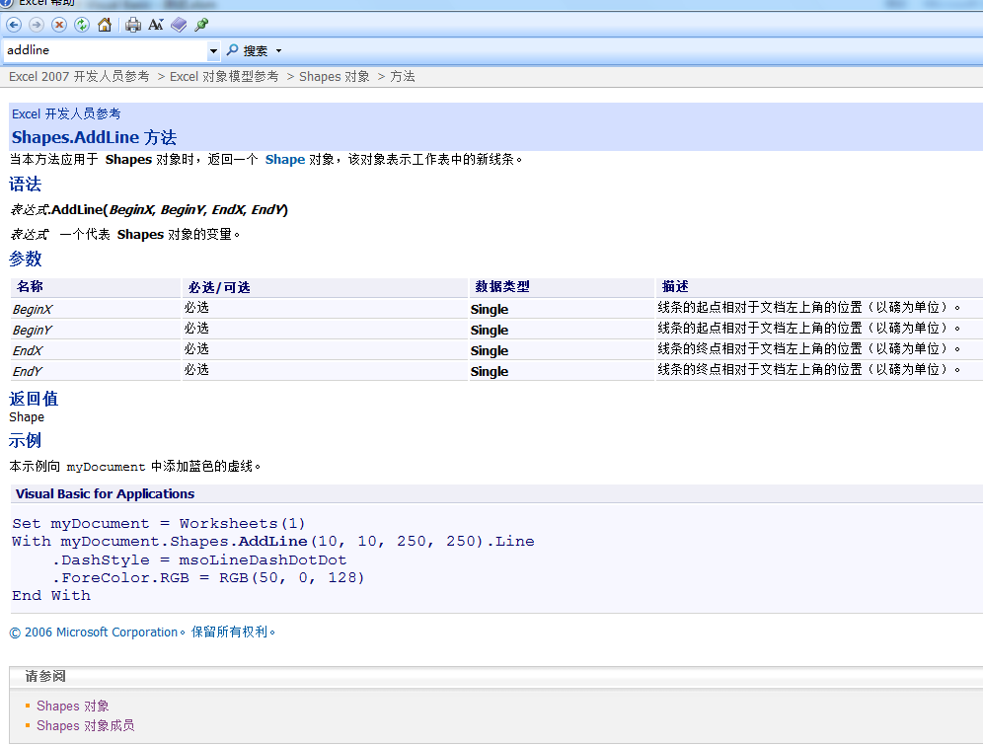983x745 pixels.
Task: Open the search history dropdown arrow
Action: point(213,50)
